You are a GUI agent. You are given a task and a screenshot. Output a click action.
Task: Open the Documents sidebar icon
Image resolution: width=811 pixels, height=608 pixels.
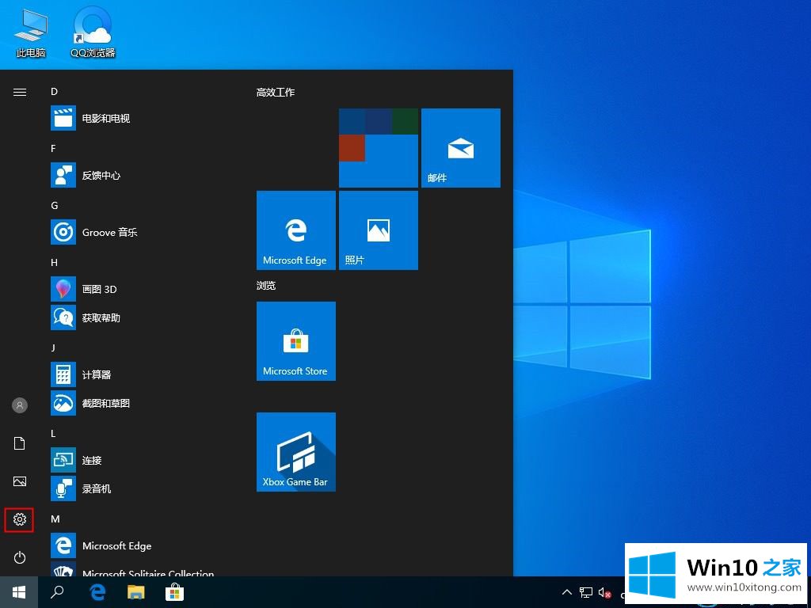19,443
